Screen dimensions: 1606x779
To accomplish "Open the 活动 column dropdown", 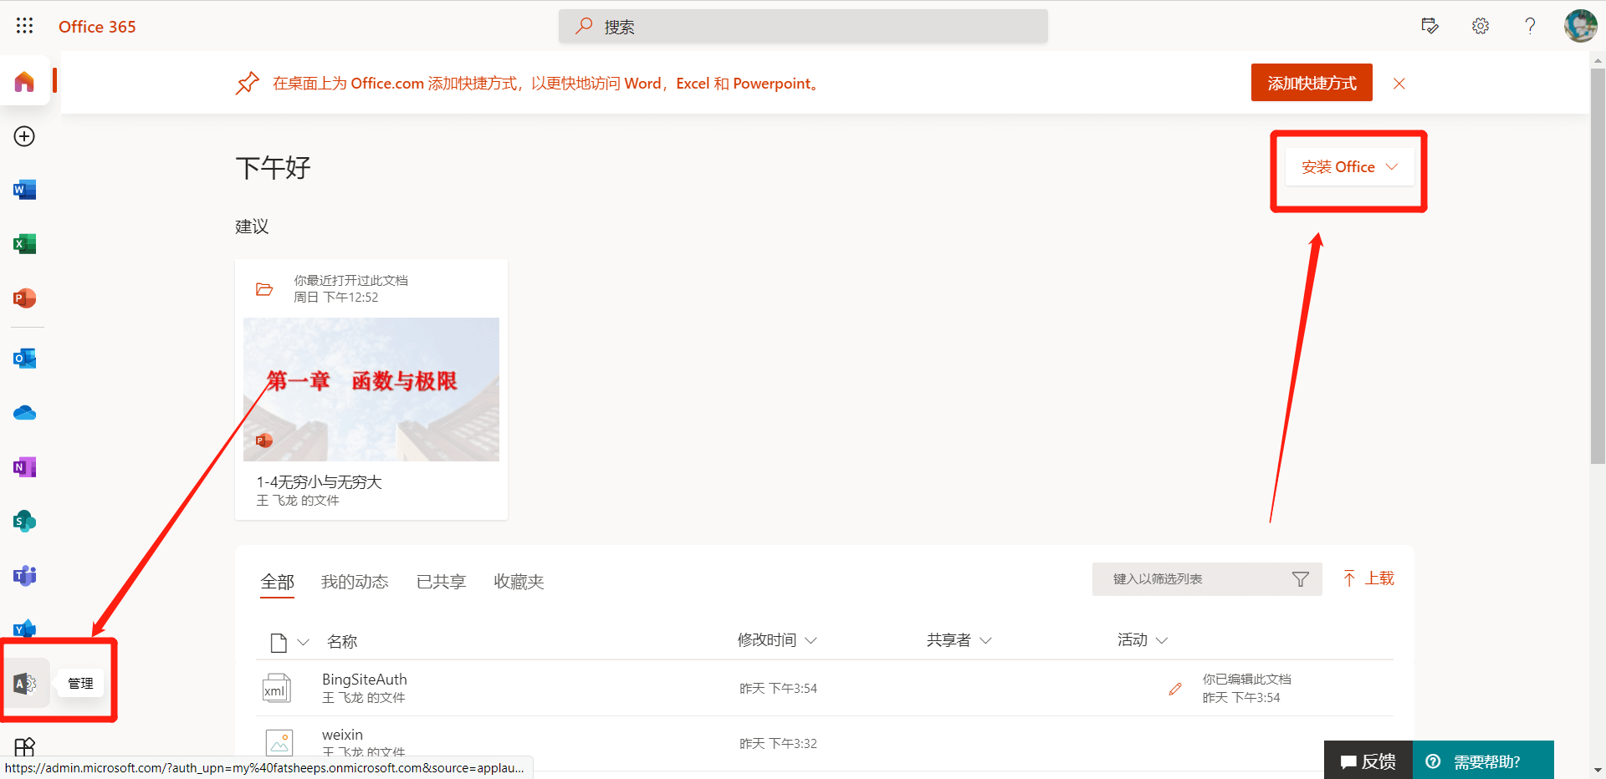I will [1161, 641].
